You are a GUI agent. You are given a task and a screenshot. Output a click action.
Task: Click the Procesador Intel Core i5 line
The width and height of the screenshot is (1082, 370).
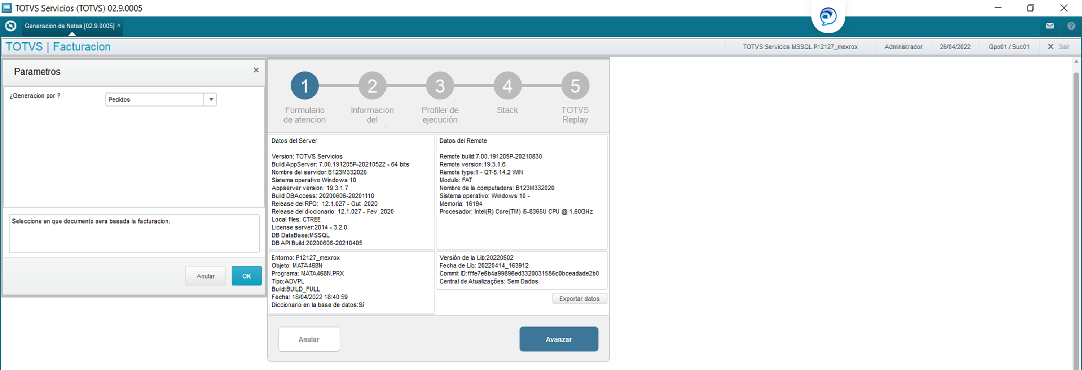pos(516,212)
